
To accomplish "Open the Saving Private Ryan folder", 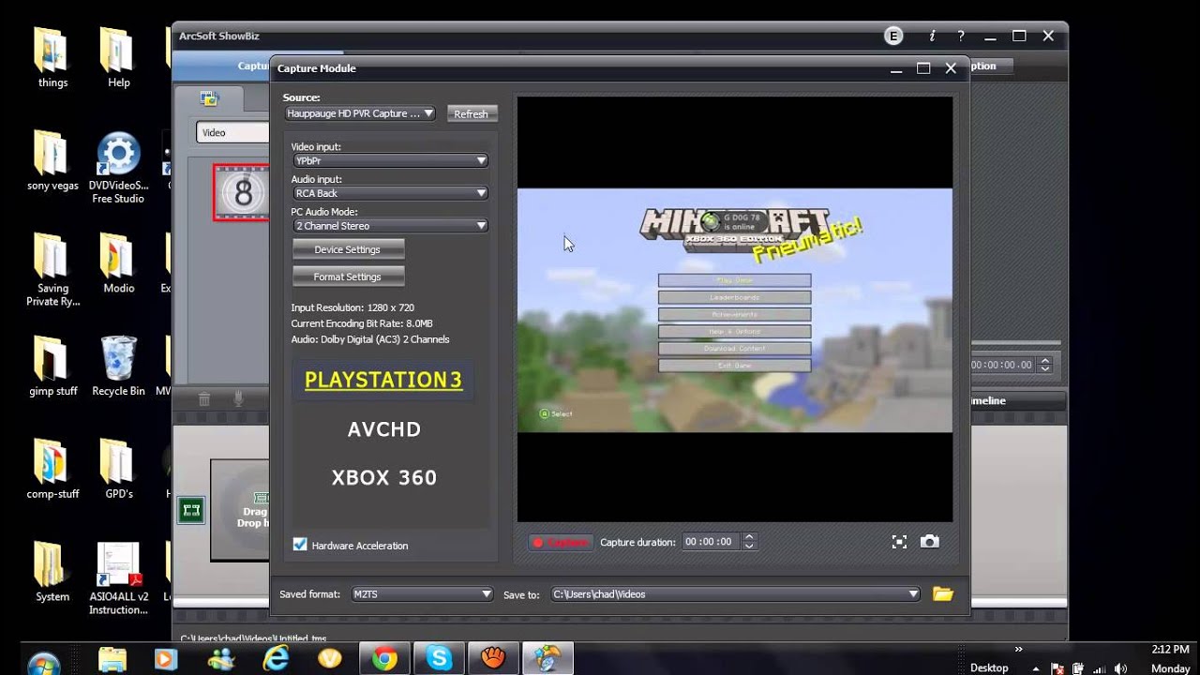I will [52, 270].
